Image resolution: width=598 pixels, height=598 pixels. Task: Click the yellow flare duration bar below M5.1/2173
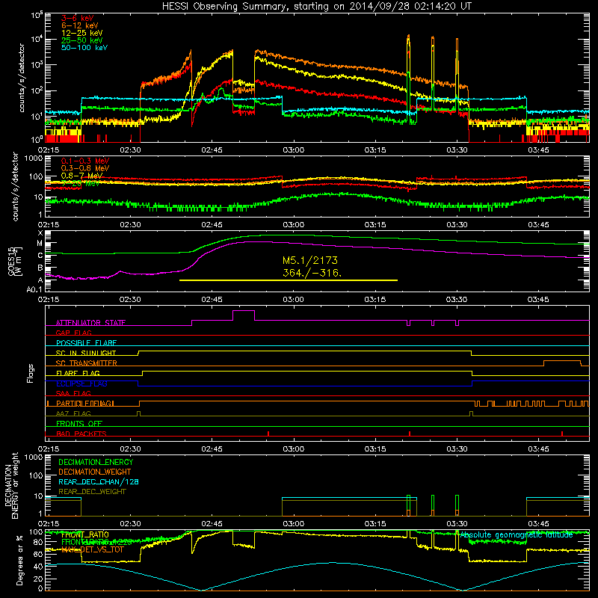point(289,280)
